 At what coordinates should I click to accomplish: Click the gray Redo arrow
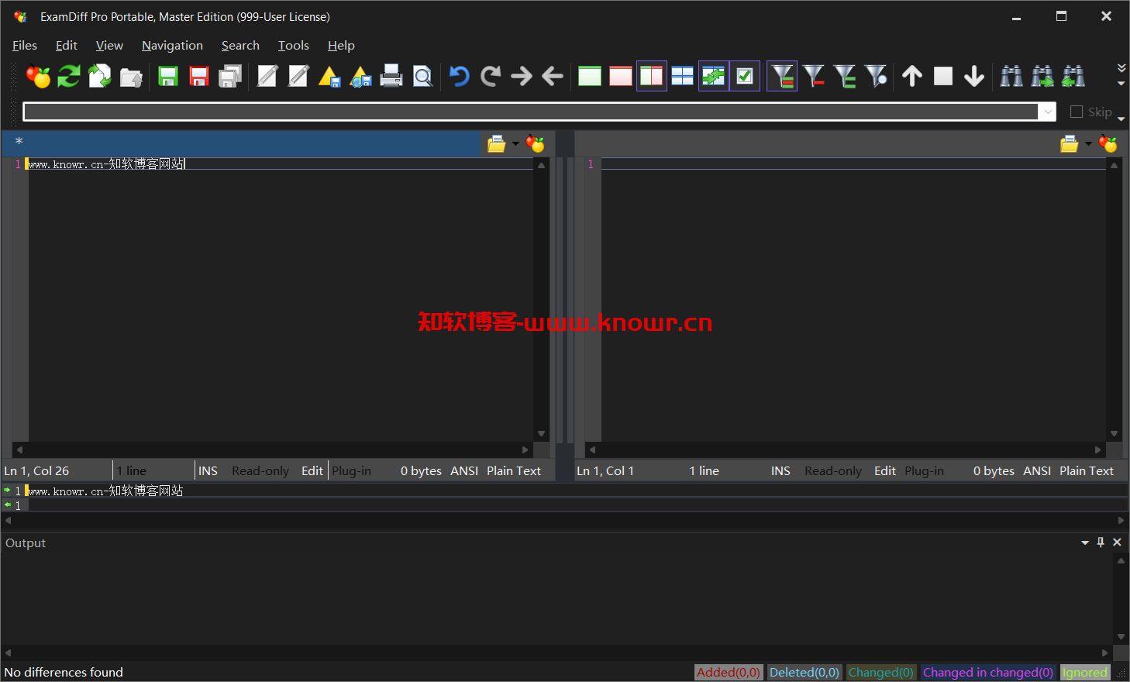(491, 76)
